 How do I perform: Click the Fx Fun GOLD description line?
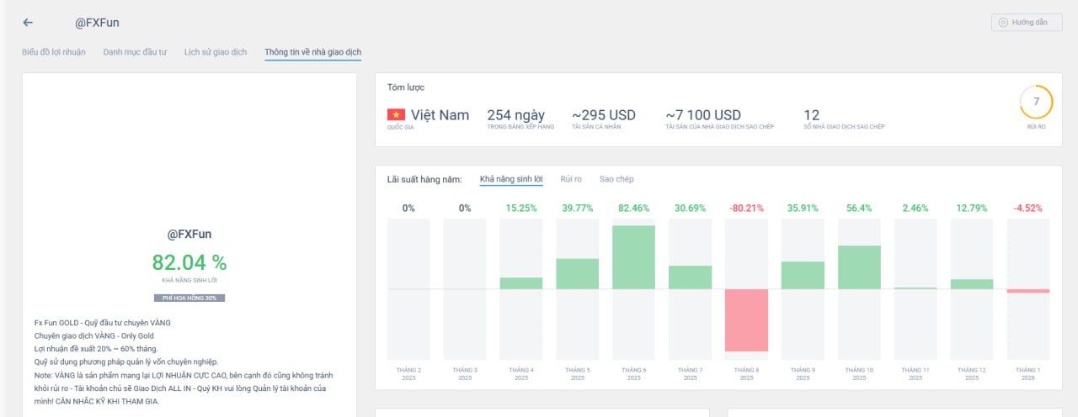(102, 323)
